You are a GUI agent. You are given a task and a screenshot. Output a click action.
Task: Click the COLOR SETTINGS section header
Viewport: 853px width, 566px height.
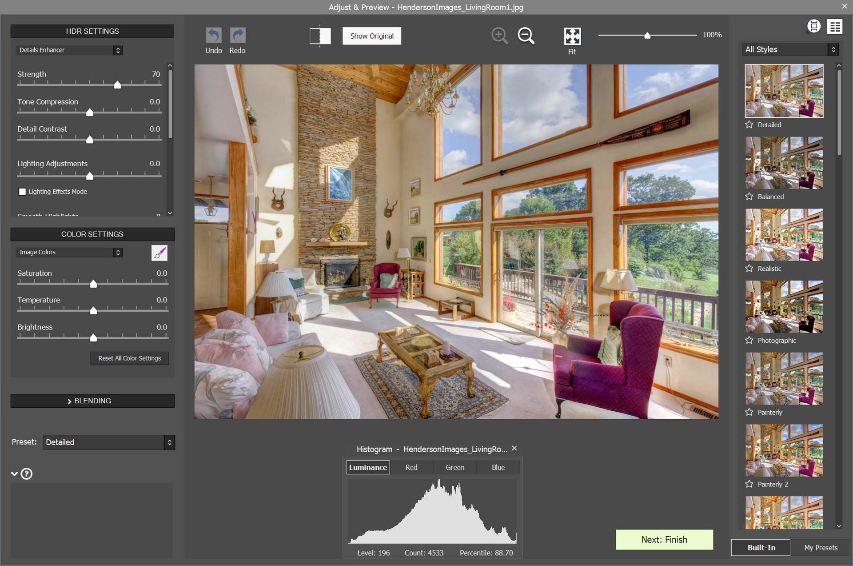coord(92,234)
